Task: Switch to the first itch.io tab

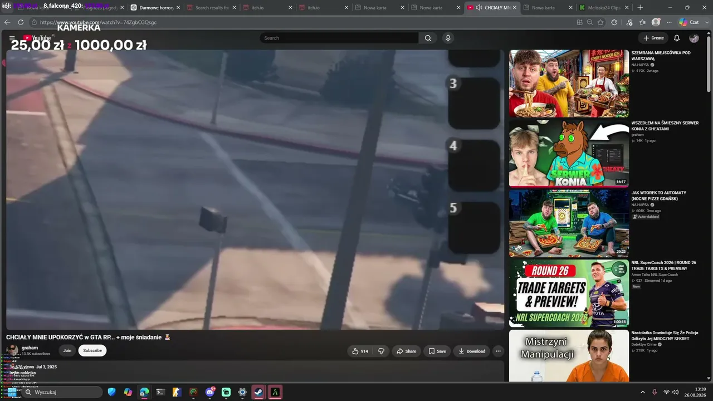Action: pos(267,8)
